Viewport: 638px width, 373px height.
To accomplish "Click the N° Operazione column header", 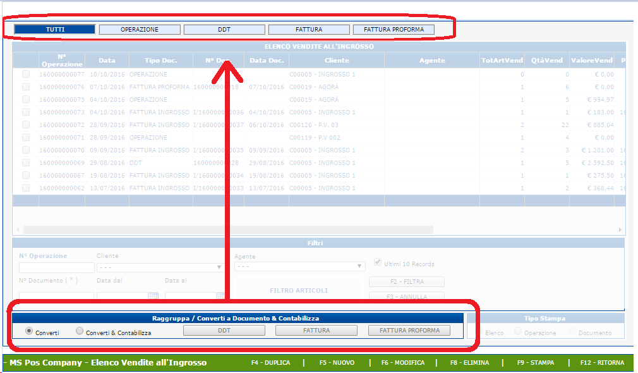I will coord(62,60).
